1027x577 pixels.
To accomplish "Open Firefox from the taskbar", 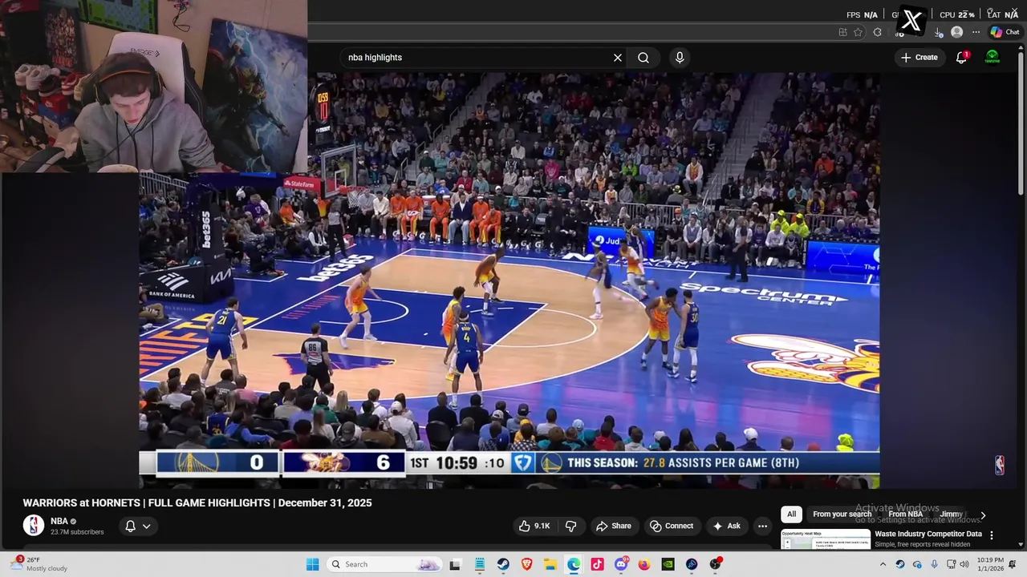I will coord(644,564).
